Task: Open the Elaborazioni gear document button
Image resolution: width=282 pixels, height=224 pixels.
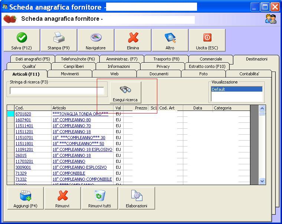Action: coord(137,198)
